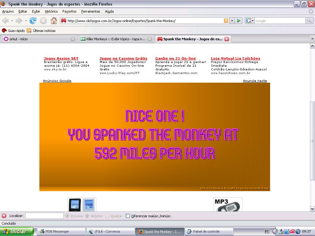Click the Home icon in toolbar
The width and height of the screenshot is (315, 236).
[54, 21]
